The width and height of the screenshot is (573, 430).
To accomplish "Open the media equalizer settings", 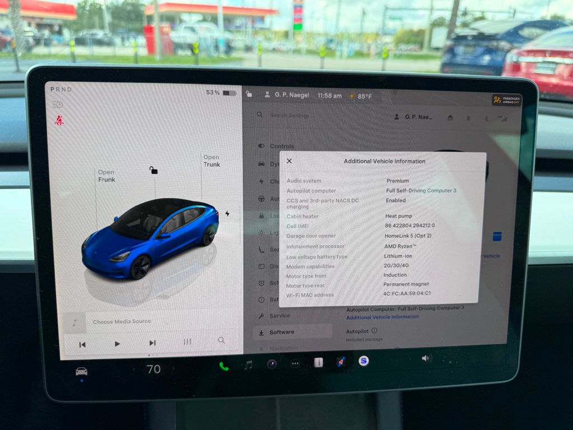I will click(187, 342).
